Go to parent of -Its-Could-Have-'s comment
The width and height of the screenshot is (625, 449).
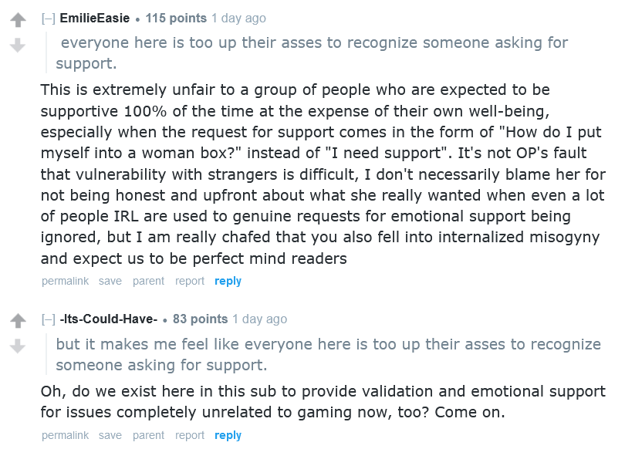[148, 436]
